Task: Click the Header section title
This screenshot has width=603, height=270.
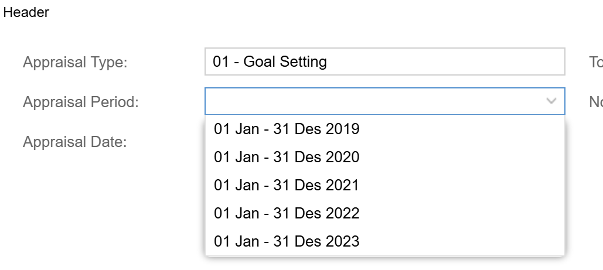Action: point(26,12)
